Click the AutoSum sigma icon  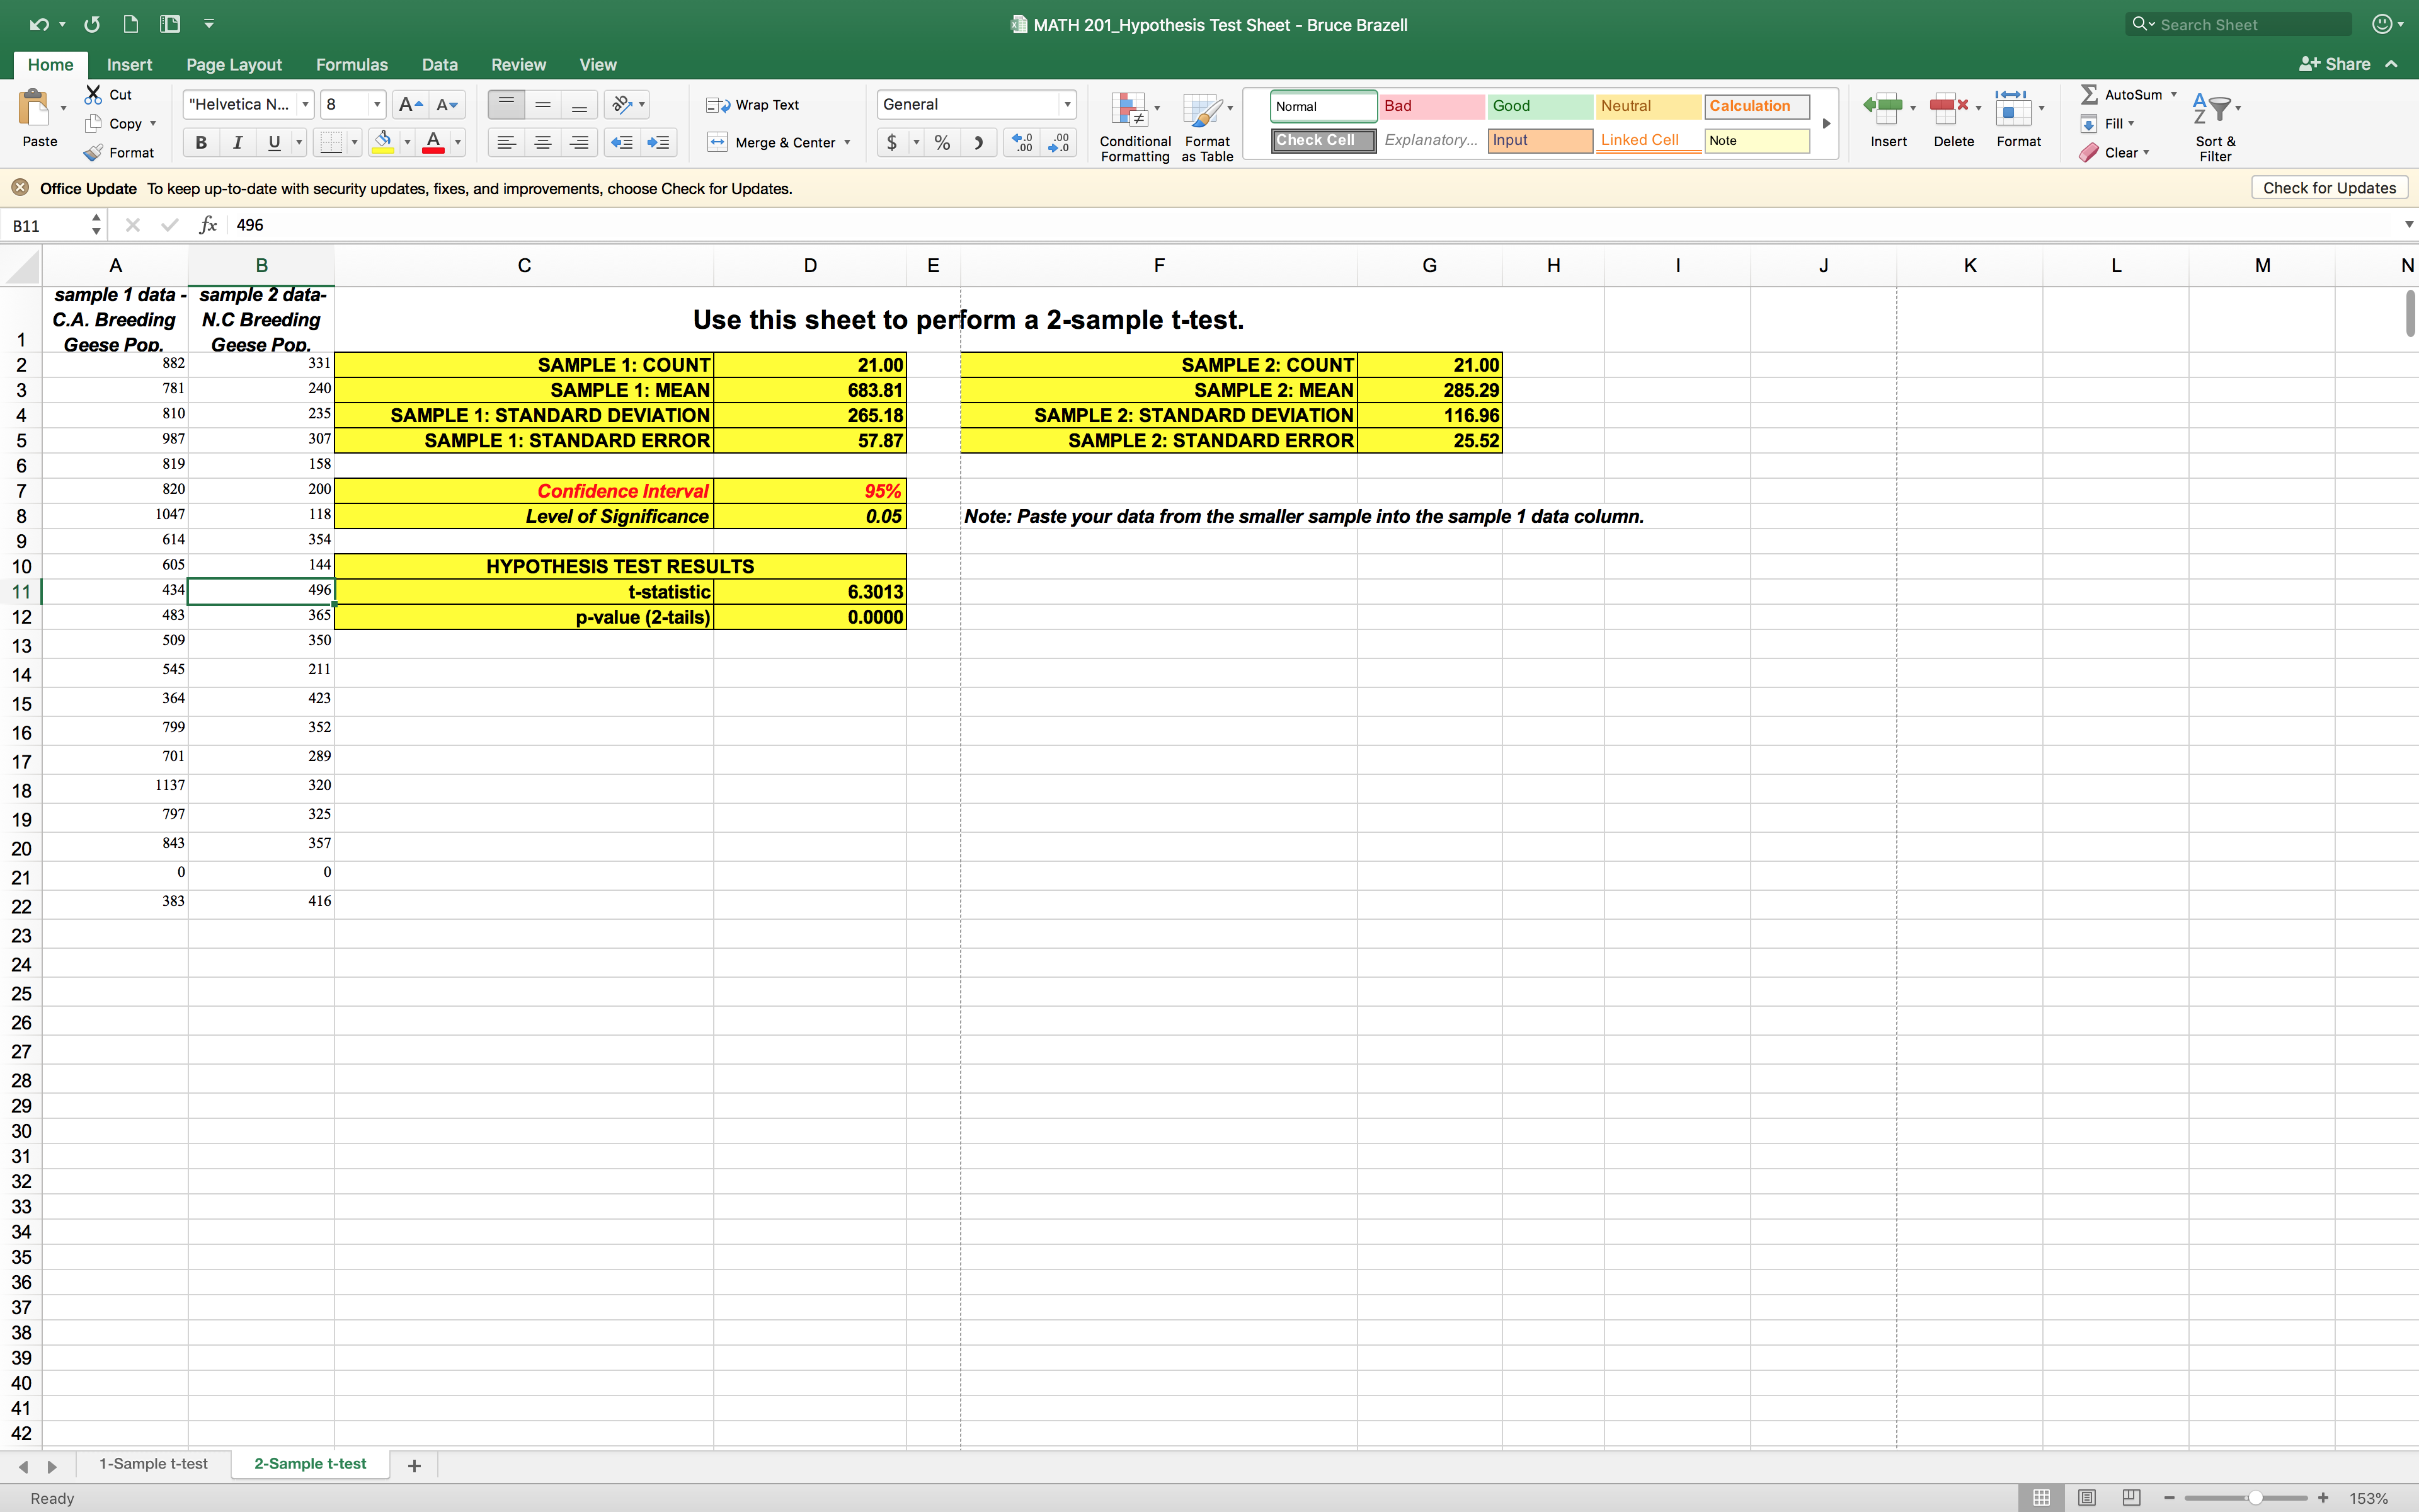tap(2089, 95)
